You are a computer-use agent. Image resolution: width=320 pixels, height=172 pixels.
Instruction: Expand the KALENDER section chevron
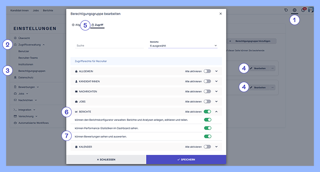click(216, 147)
